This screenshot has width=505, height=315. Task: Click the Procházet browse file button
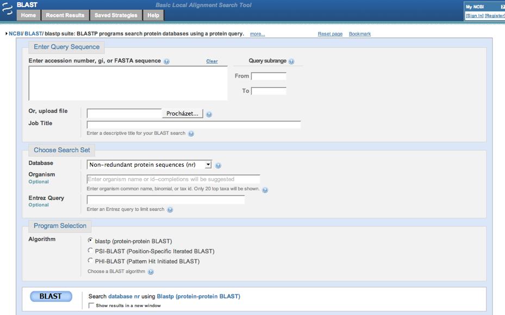click(x=182, y=114)
